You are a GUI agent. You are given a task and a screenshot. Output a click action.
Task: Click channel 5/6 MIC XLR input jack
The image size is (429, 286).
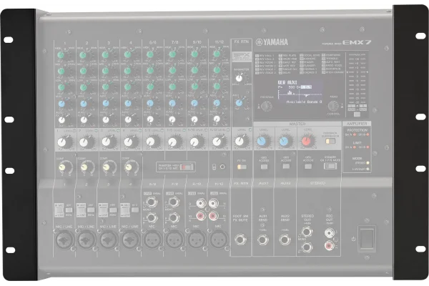click(x=152, y=240)
